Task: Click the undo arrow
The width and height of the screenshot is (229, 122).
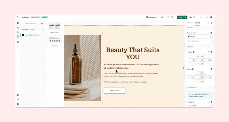Action: [168, 17]
